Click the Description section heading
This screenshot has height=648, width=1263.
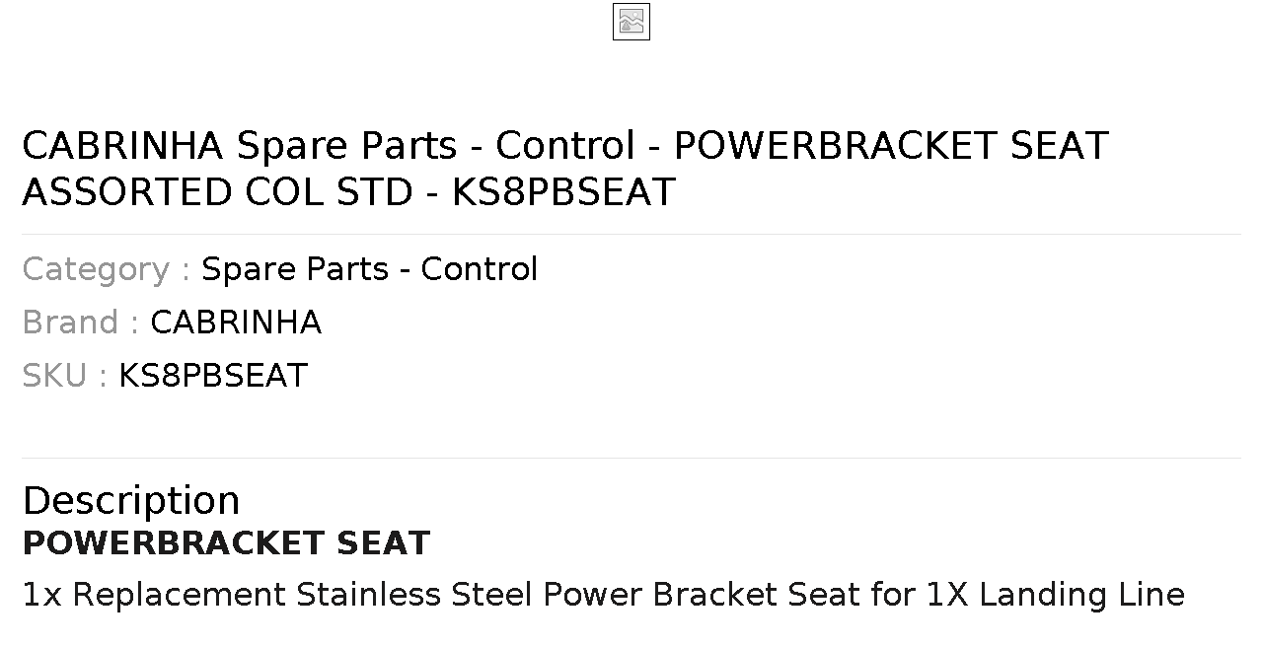click(x=131, y=500)
